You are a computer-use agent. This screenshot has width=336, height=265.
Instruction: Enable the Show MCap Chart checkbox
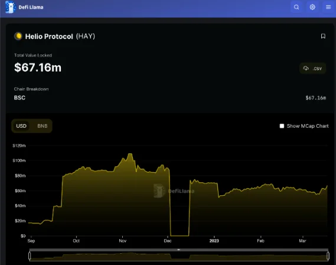[282, 126]
